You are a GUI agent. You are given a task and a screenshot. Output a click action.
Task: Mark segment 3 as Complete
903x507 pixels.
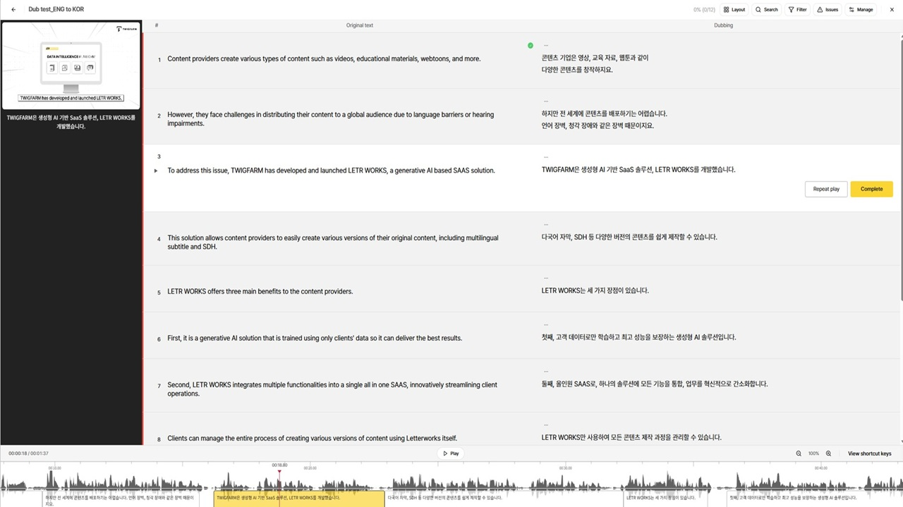point(871,189)
